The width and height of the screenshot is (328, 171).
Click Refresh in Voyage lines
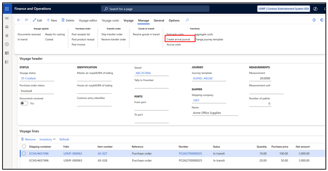[x=64, y=139]
